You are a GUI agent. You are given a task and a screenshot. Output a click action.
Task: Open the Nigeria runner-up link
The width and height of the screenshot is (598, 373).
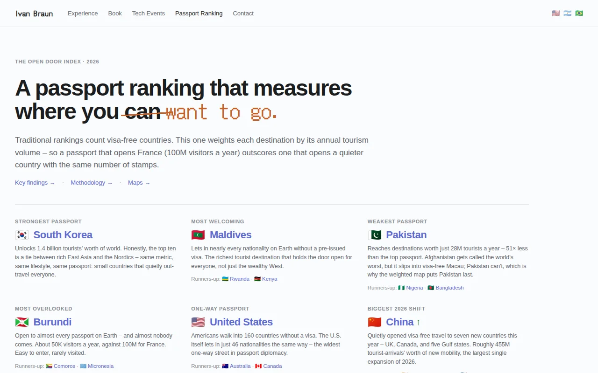(414, 288)
